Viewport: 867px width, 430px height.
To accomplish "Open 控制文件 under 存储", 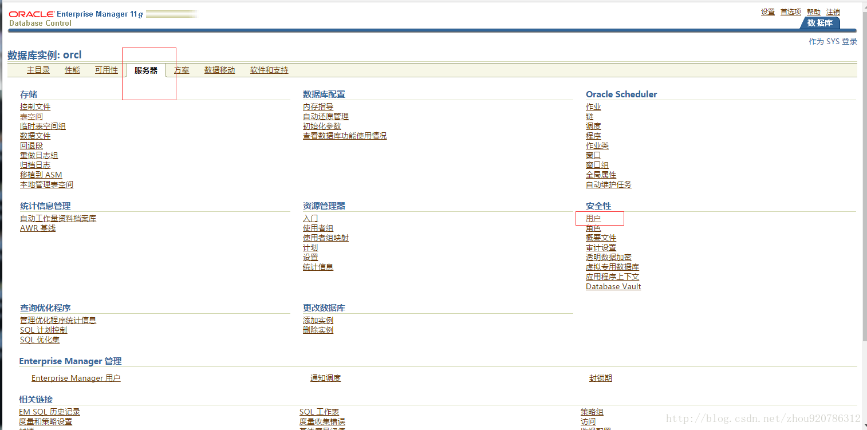I will (x=36, y=107).
